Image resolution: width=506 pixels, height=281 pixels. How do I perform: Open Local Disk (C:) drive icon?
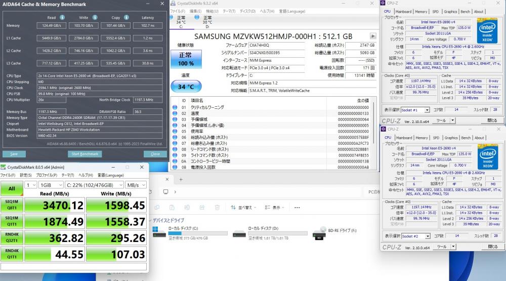(x=159, y=232)
